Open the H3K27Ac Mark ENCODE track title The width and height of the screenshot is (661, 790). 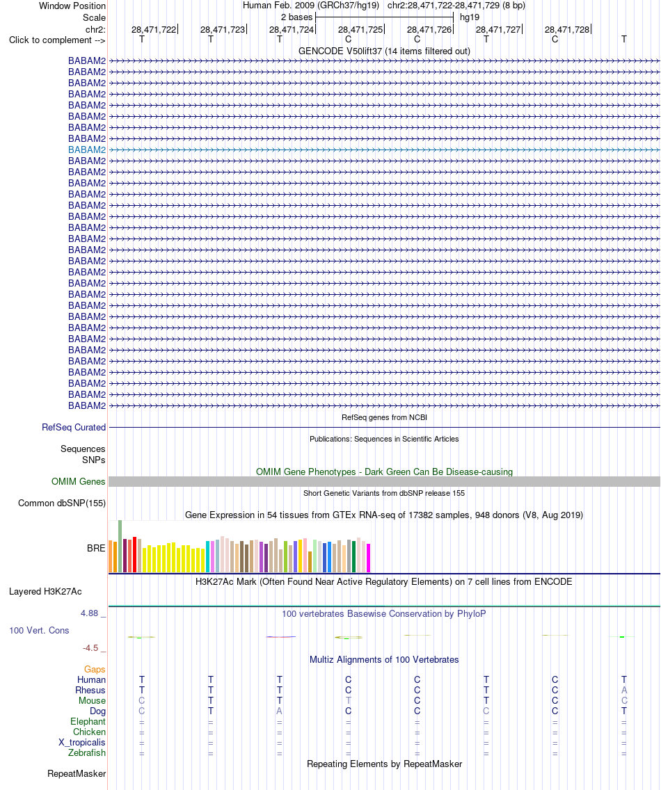(384, 581)
